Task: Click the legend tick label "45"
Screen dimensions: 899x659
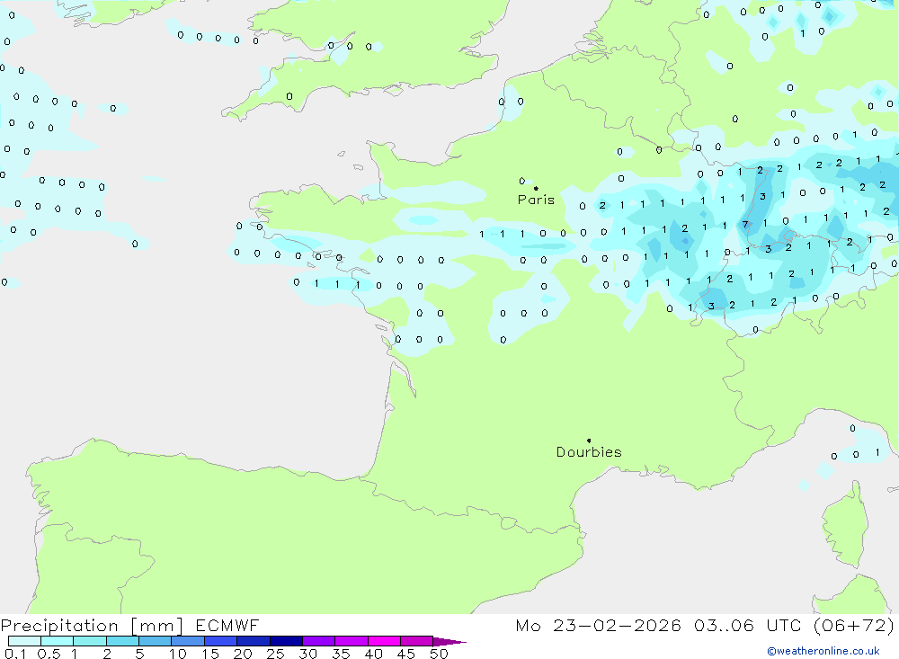Action: pos(406,654)
